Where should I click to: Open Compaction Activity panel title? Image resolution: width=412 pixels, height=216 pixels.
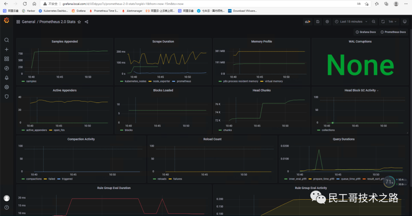(x=81, y=139)
